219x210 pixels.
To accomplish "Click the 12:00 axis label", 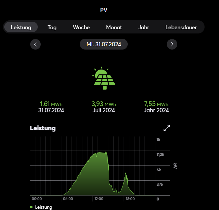I will [x=99, y=199].
